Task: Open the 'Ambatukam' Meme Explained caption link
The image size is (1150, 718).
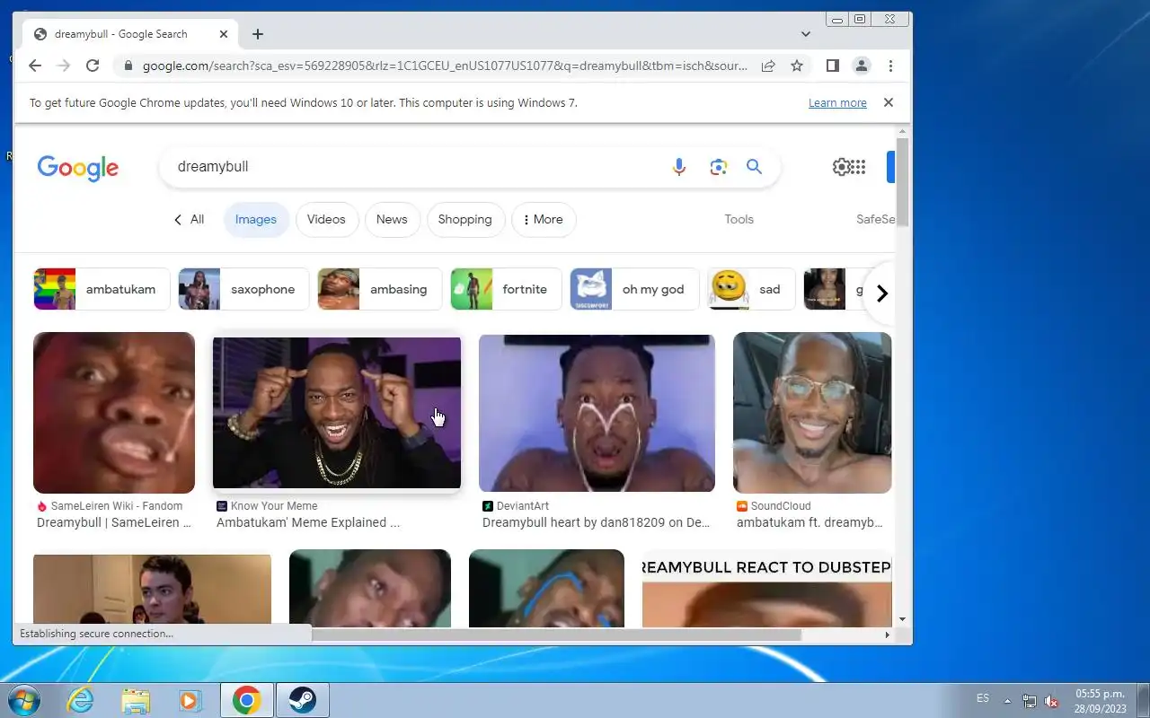Action: [308, 522]
